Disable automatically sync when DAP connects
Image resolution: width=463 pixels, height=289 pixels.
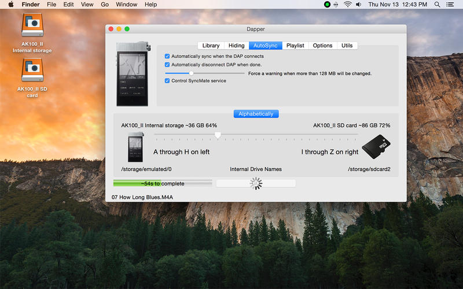point(167,56)
